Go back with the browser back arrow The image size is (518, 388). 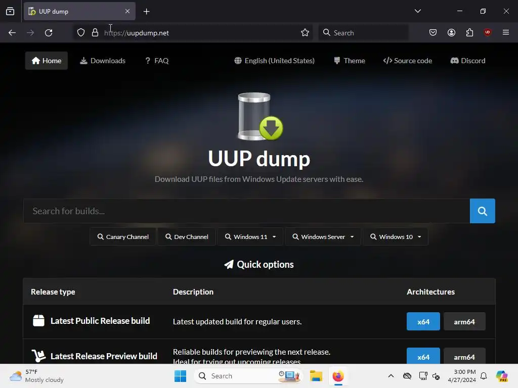click(x=12, y=33)
